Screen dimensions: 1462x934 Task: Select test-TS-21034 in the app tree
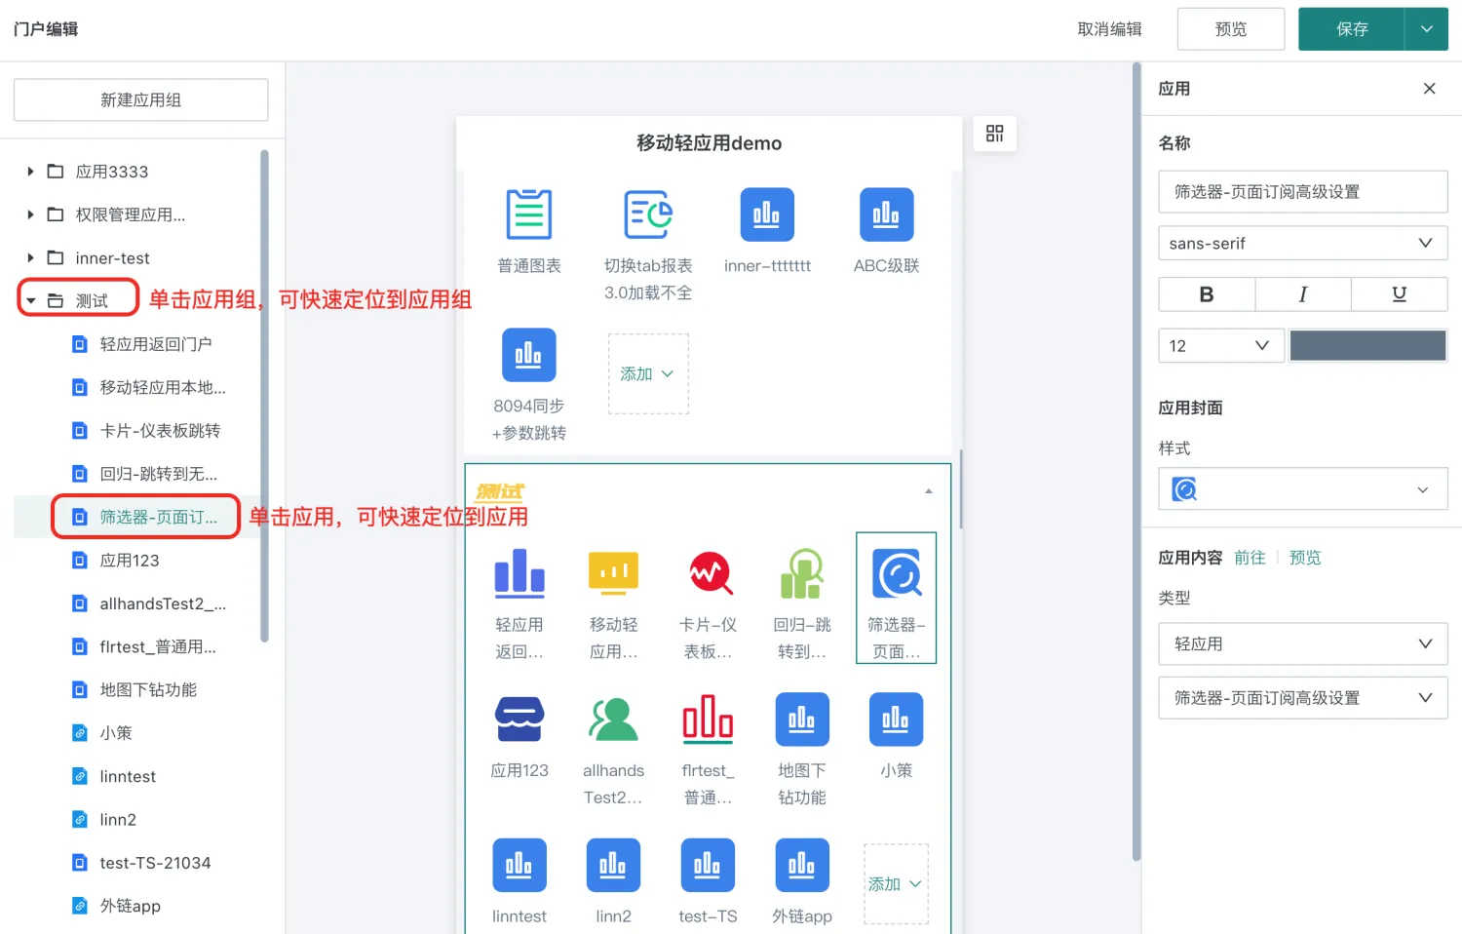[x=155, y=863]
